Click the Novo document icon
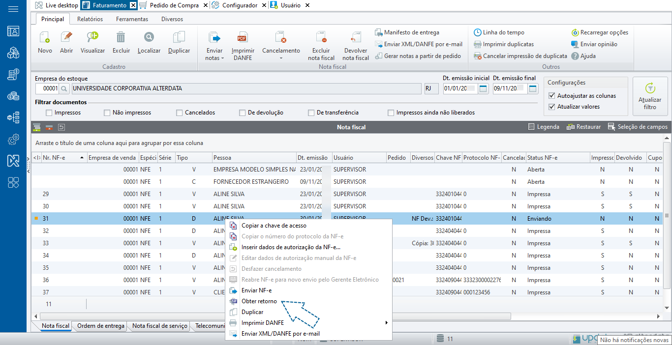672x345 pixels. 45,37
